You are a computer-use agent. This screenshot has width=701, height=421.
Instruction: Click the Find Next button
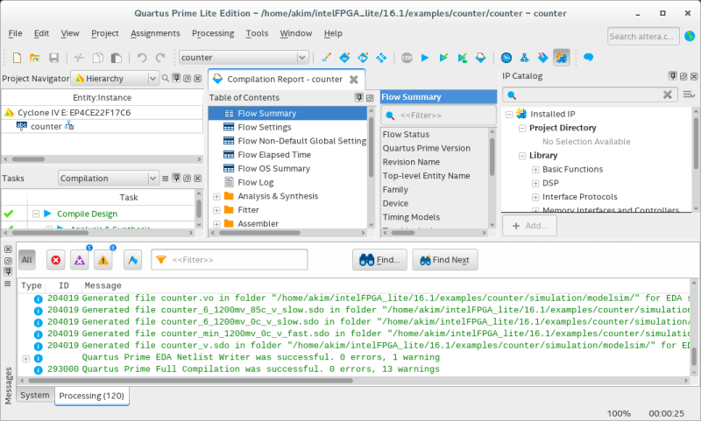445,260
